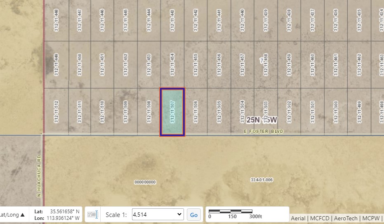The width and height of the screenshot is (384, 224).
Task: Click the 0-300ft scale bar
Action: click(x=236, y=213)
